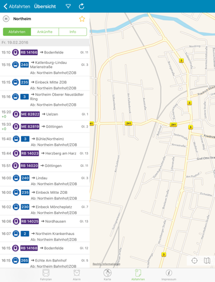
Task: Open the Info tab
Action: pyautogui.click(x=73, y=32)
